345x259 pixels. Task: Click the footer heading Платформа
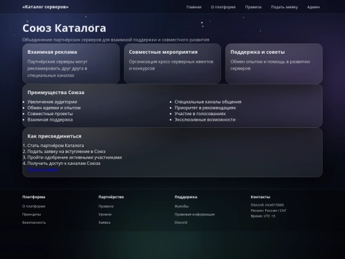(x=34, y=197)
